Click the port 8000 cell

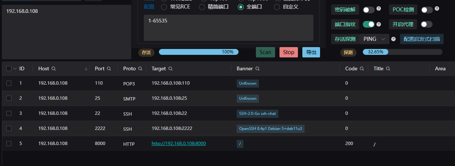coord(100,144)
